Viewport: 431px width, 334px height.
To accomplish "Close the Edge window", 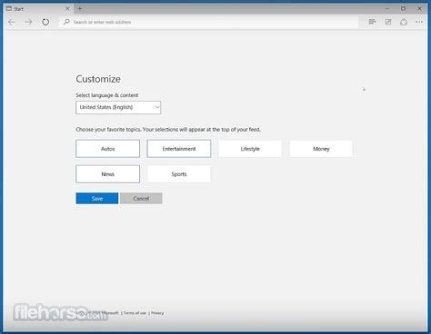I will click(x=419, y=9).
